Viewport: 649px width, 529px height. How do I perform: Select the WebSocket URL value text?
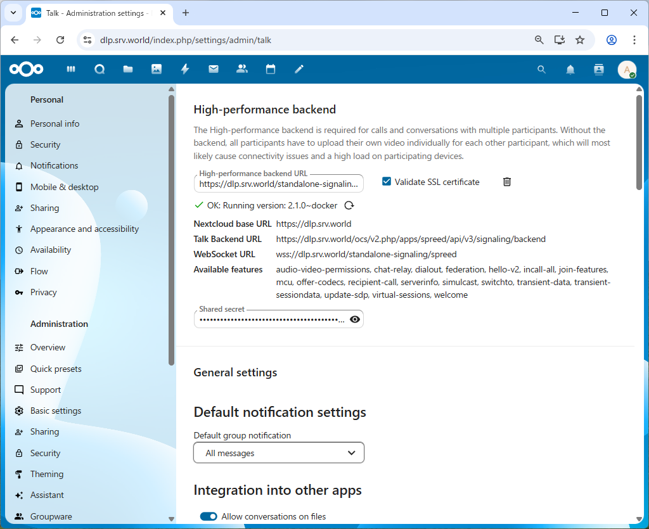tap(366, 254)
